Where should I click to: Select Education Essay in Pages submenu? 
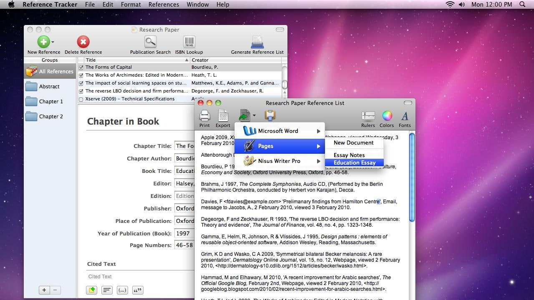pos(355,162)
